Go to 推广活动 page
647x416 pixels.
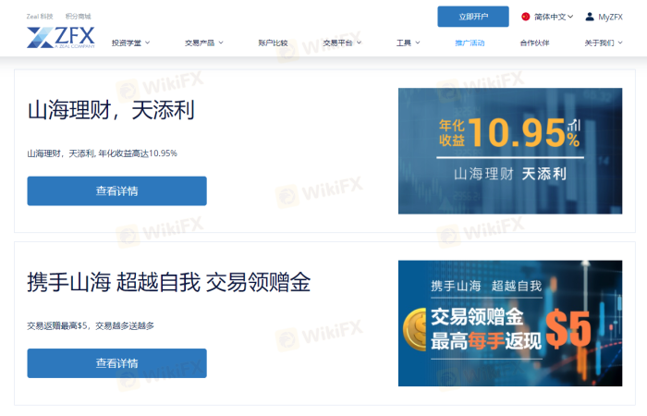point(470,43)
